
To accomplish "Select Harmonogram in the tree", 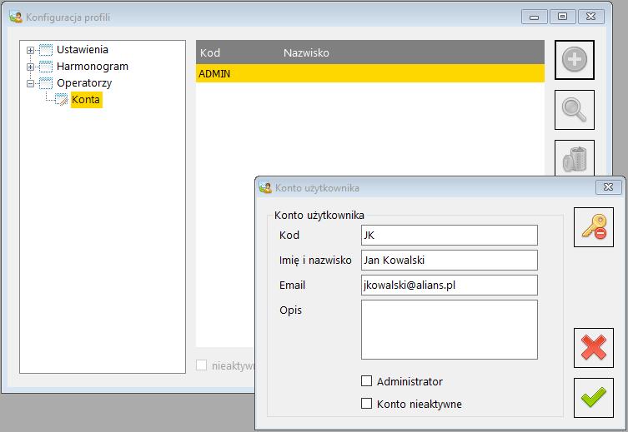I will click(93, 67).
